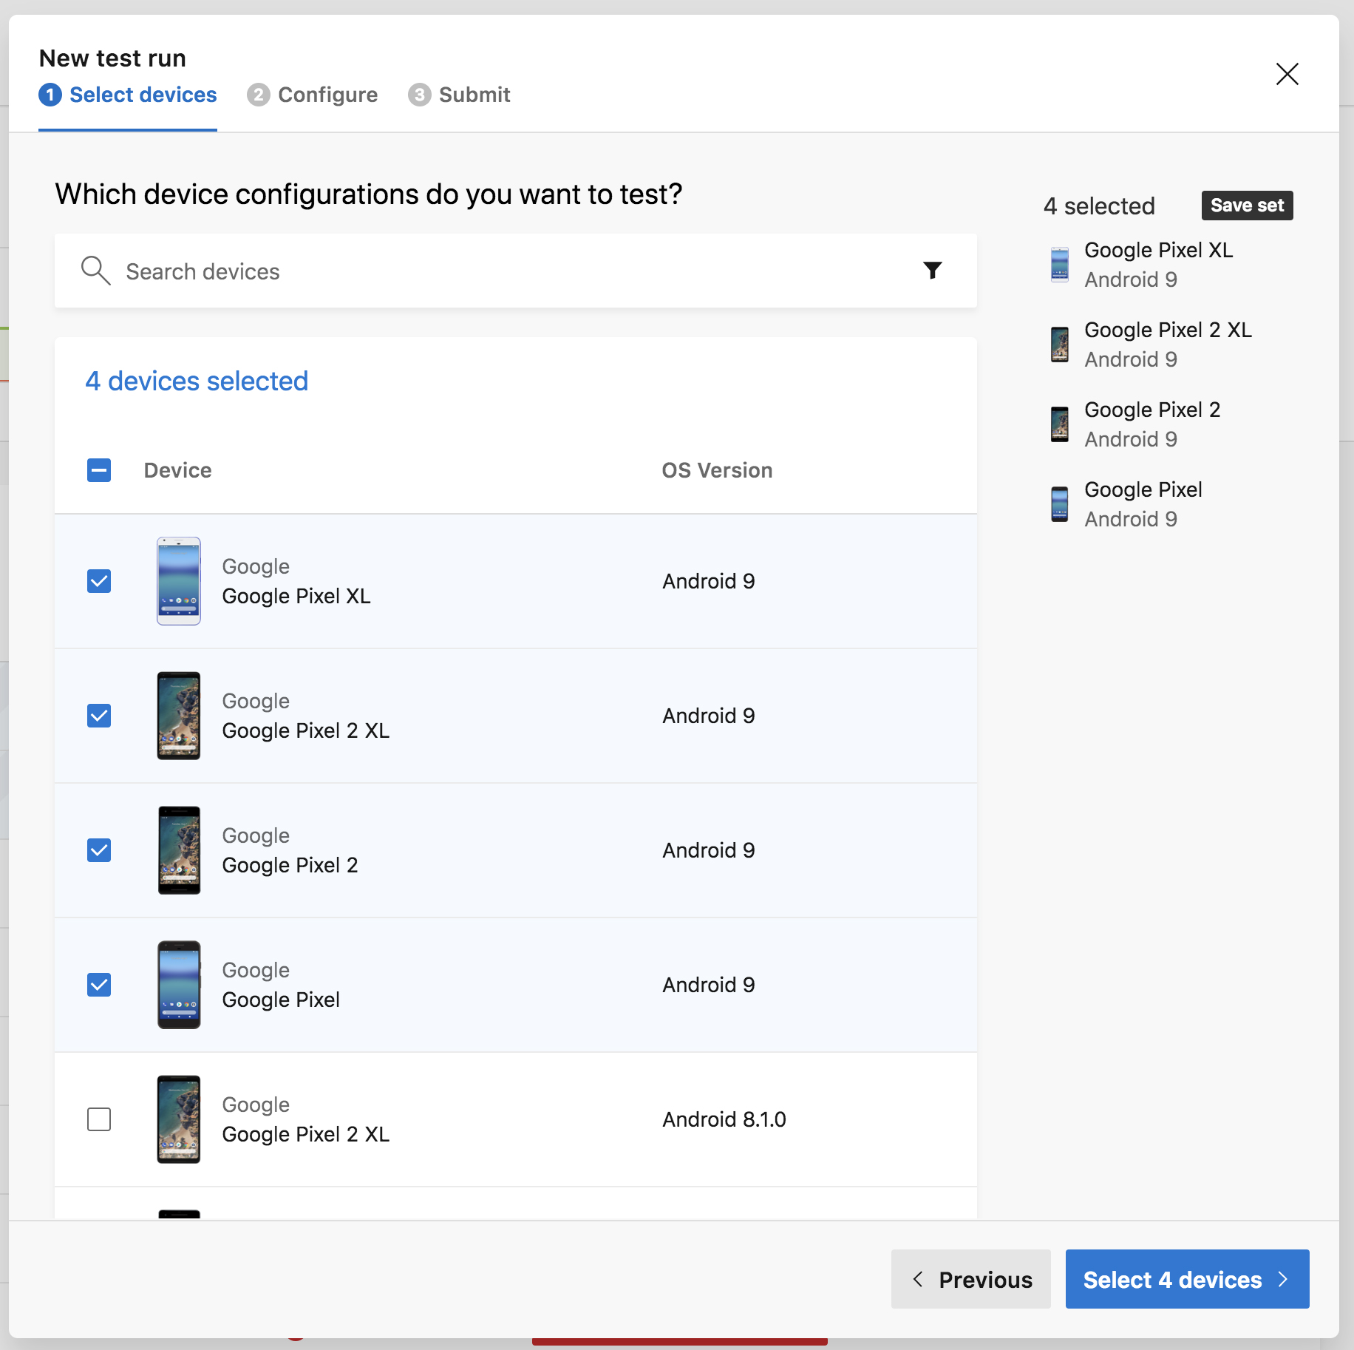Click the Google Pixel XL phone thumbnail
Image resolution: width=1354 pixels, height=1350 pixels.
pyautogui.click(x=178, y=582)
